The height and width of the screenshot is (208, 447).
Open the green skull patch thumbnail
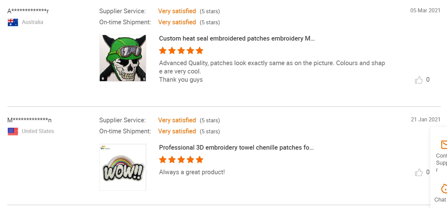click(x=123, y=58)
